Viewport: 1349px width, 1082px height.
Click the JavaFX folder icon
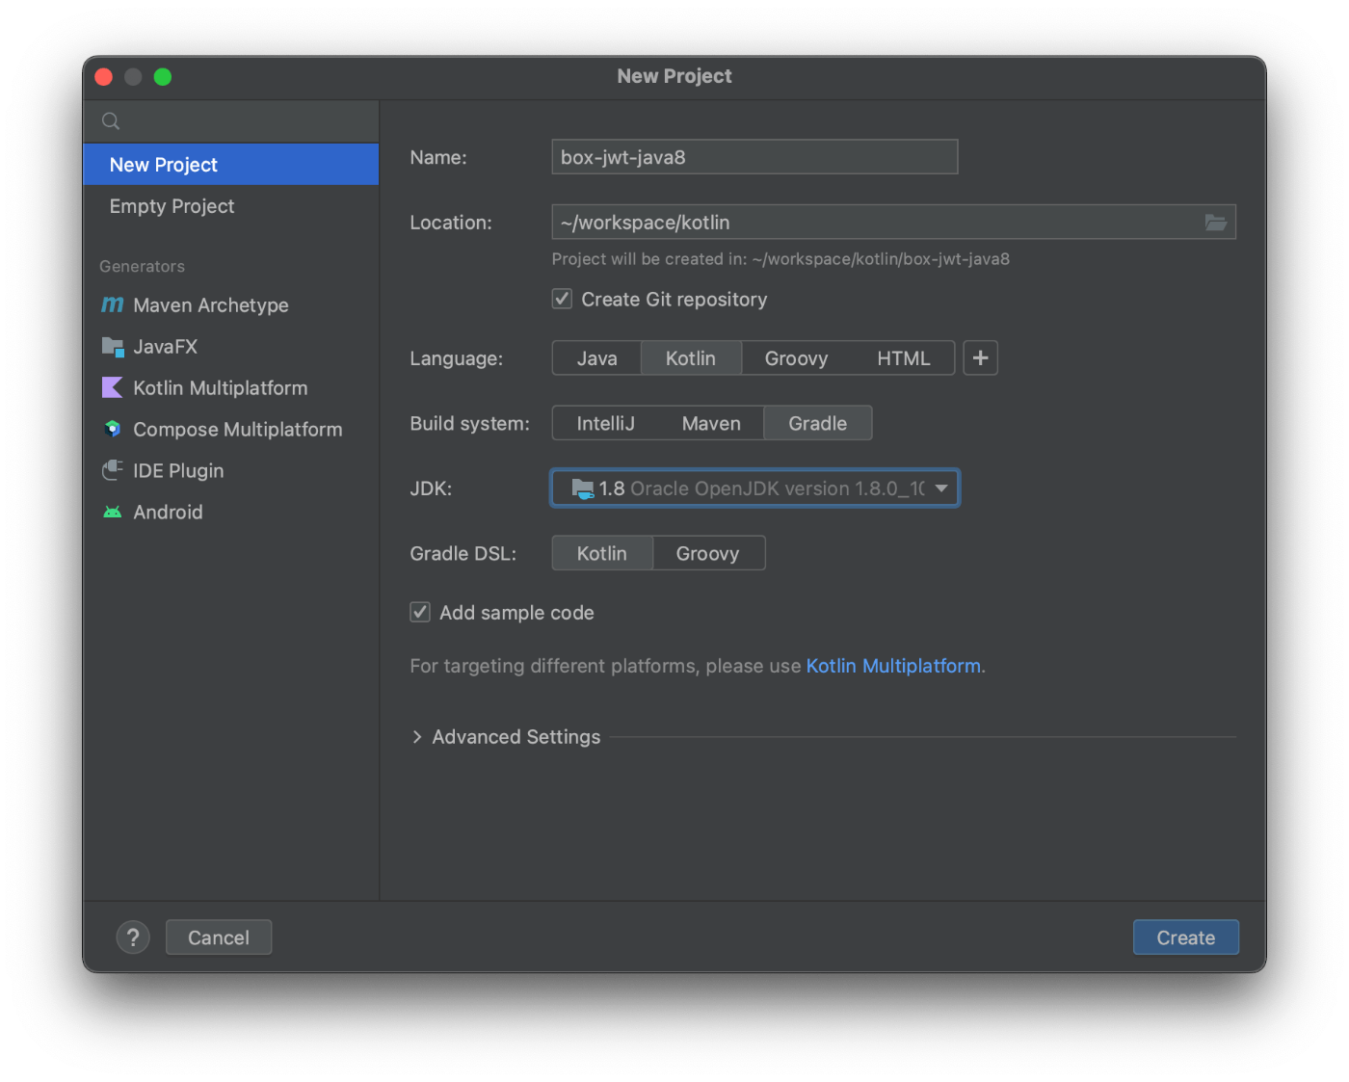click(x=113, y=346)
